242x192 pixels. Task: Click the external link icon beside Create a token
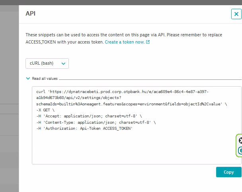coord(148,42)
